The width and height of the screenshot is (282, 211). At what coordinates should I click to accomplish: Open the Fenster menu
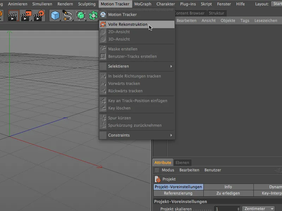(x=224, y=4)
